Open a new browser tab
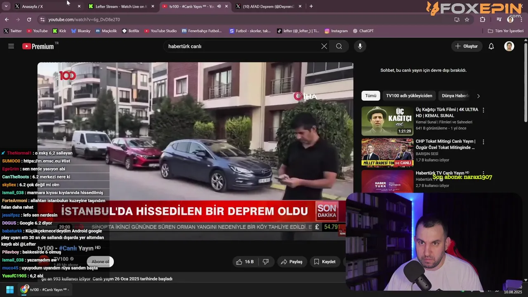This screenshot has width=528, height=297. (x=311, y=6)
